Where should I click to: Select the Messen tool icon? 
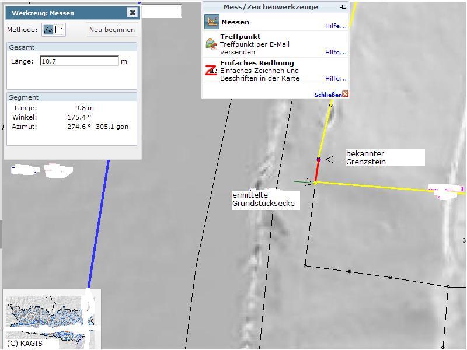pos(211,22)
